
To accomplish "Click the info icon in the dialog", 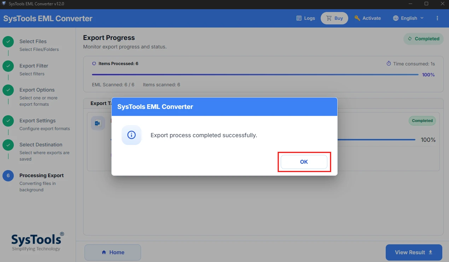I will click(132, 135).
